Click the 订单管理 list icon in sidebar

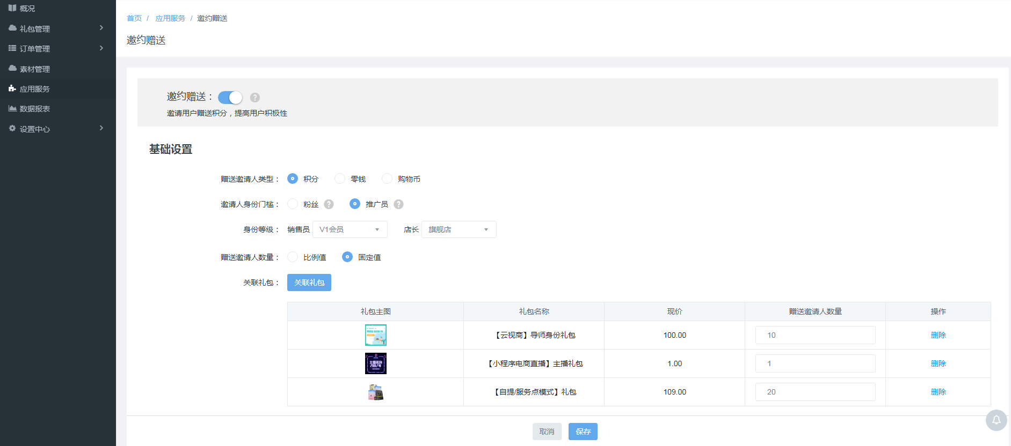12,48
